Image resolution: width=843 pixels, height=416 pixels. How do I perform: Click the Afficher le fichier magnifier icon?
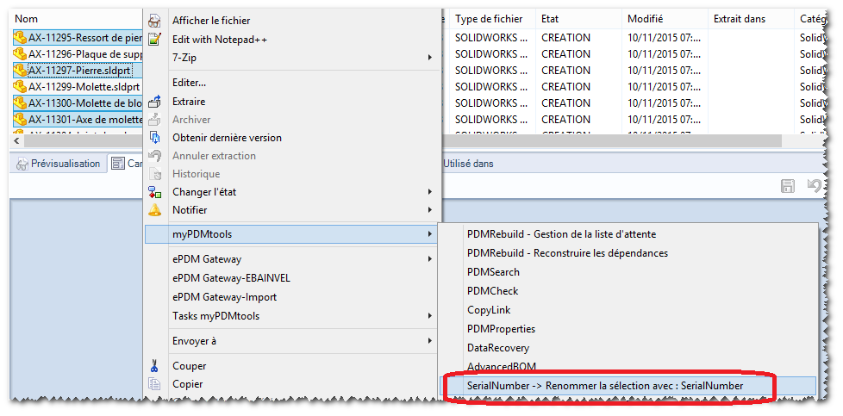click(154, 20)
